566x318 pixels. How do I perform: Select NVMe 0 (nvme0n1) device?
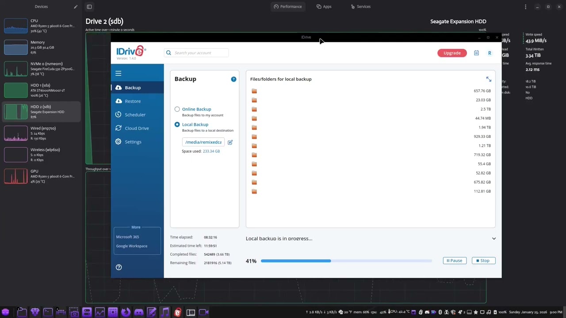(41, 69)
